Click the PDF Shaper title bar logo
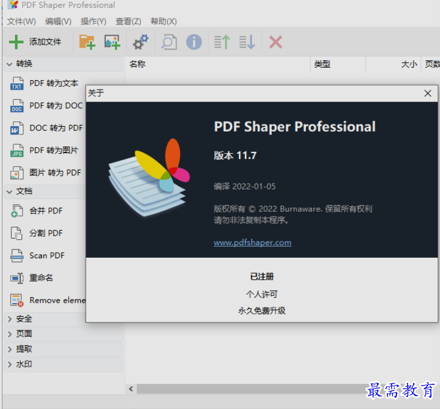The width and height of the screenshot is (440, 409). (x=13, y=5)
